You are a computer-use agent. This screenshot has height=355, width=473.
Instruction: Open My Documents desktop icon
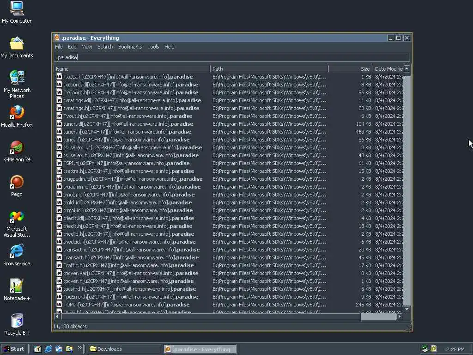17,47
